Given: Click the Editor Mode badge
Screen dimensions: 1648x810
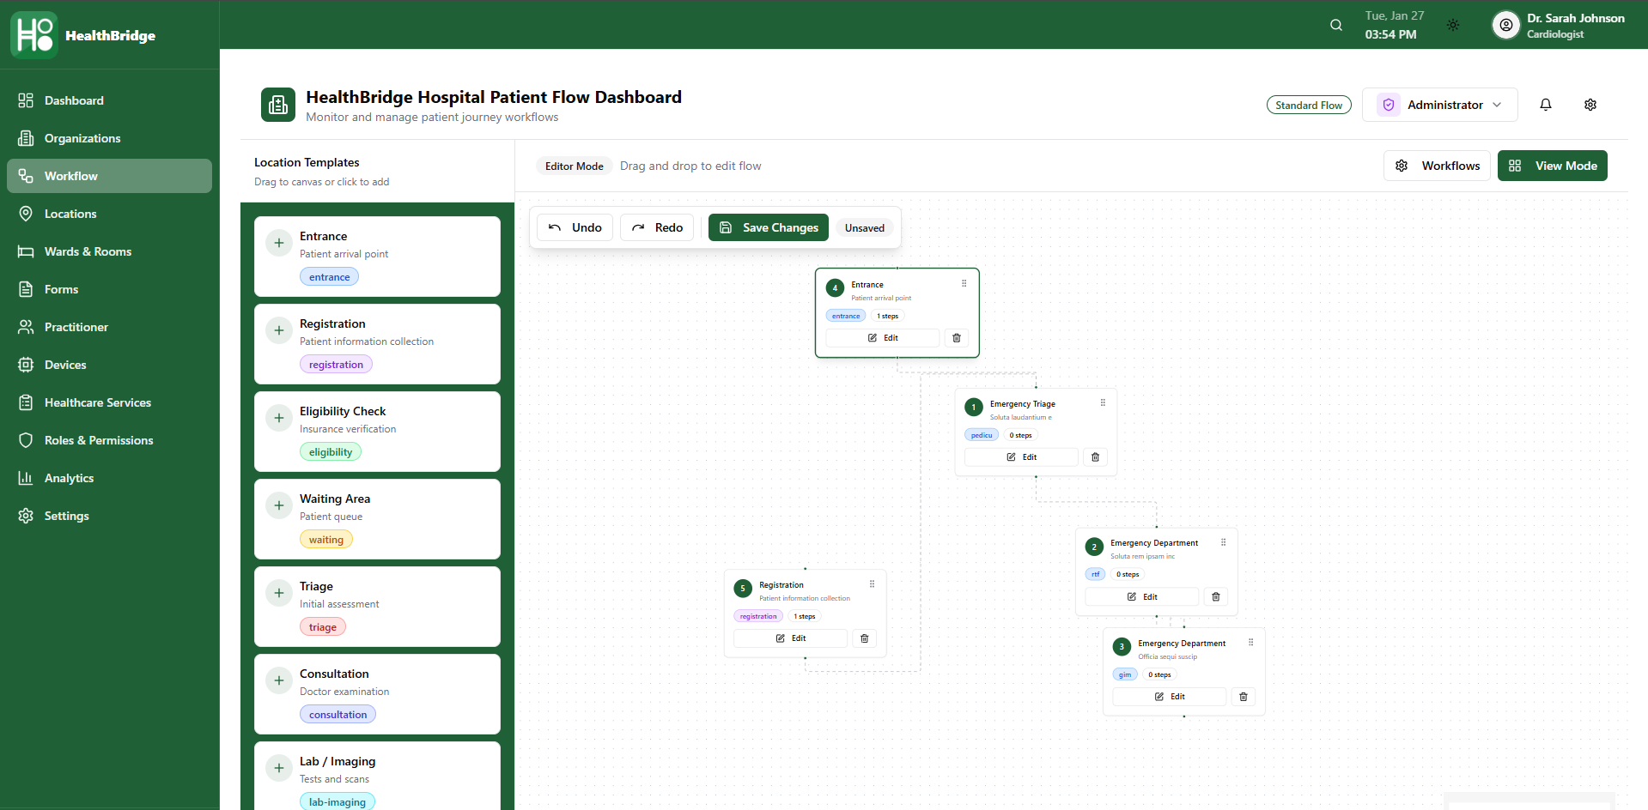Looking at the screenshot, I should click(x=574, y=166).
